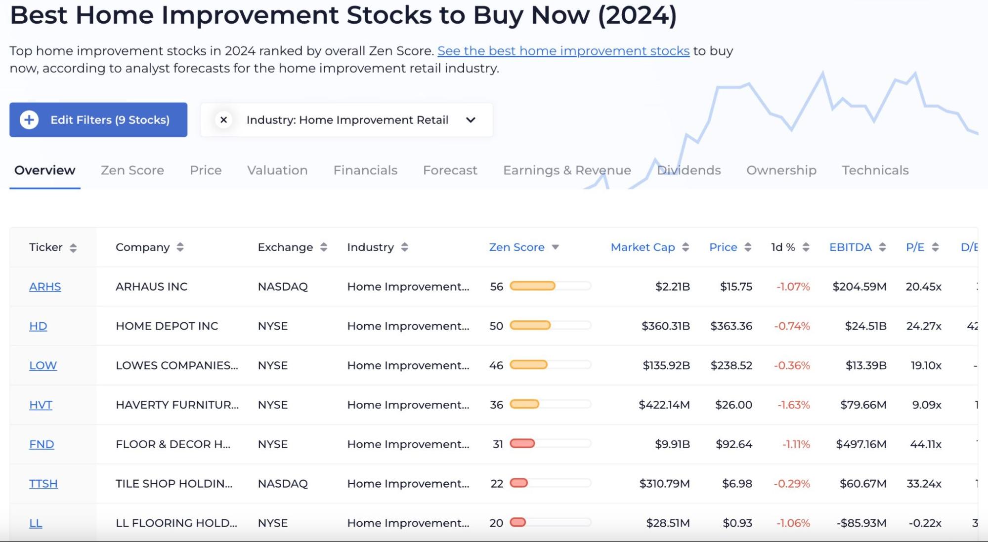Sort by Exchange column arrows

click(324, 247)
